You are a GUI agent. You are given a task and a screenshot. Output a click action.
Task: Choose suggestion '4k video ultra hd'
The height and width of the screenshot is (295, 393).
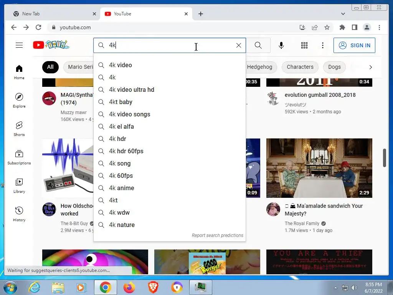coord(169,90)
